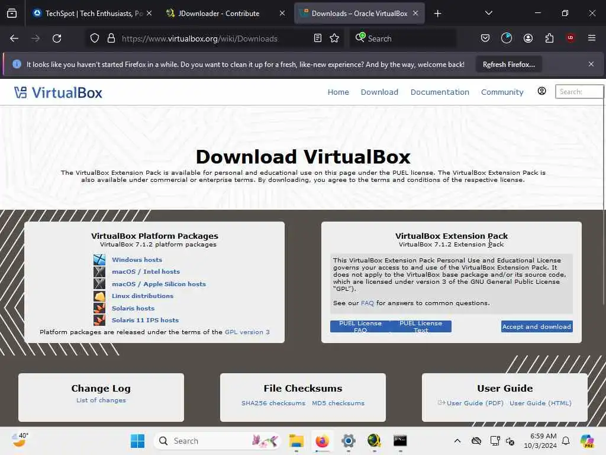This screenshot has width=606, height=455.
Task: Open the PUEL License FAQ button
Action: point(360,326)
